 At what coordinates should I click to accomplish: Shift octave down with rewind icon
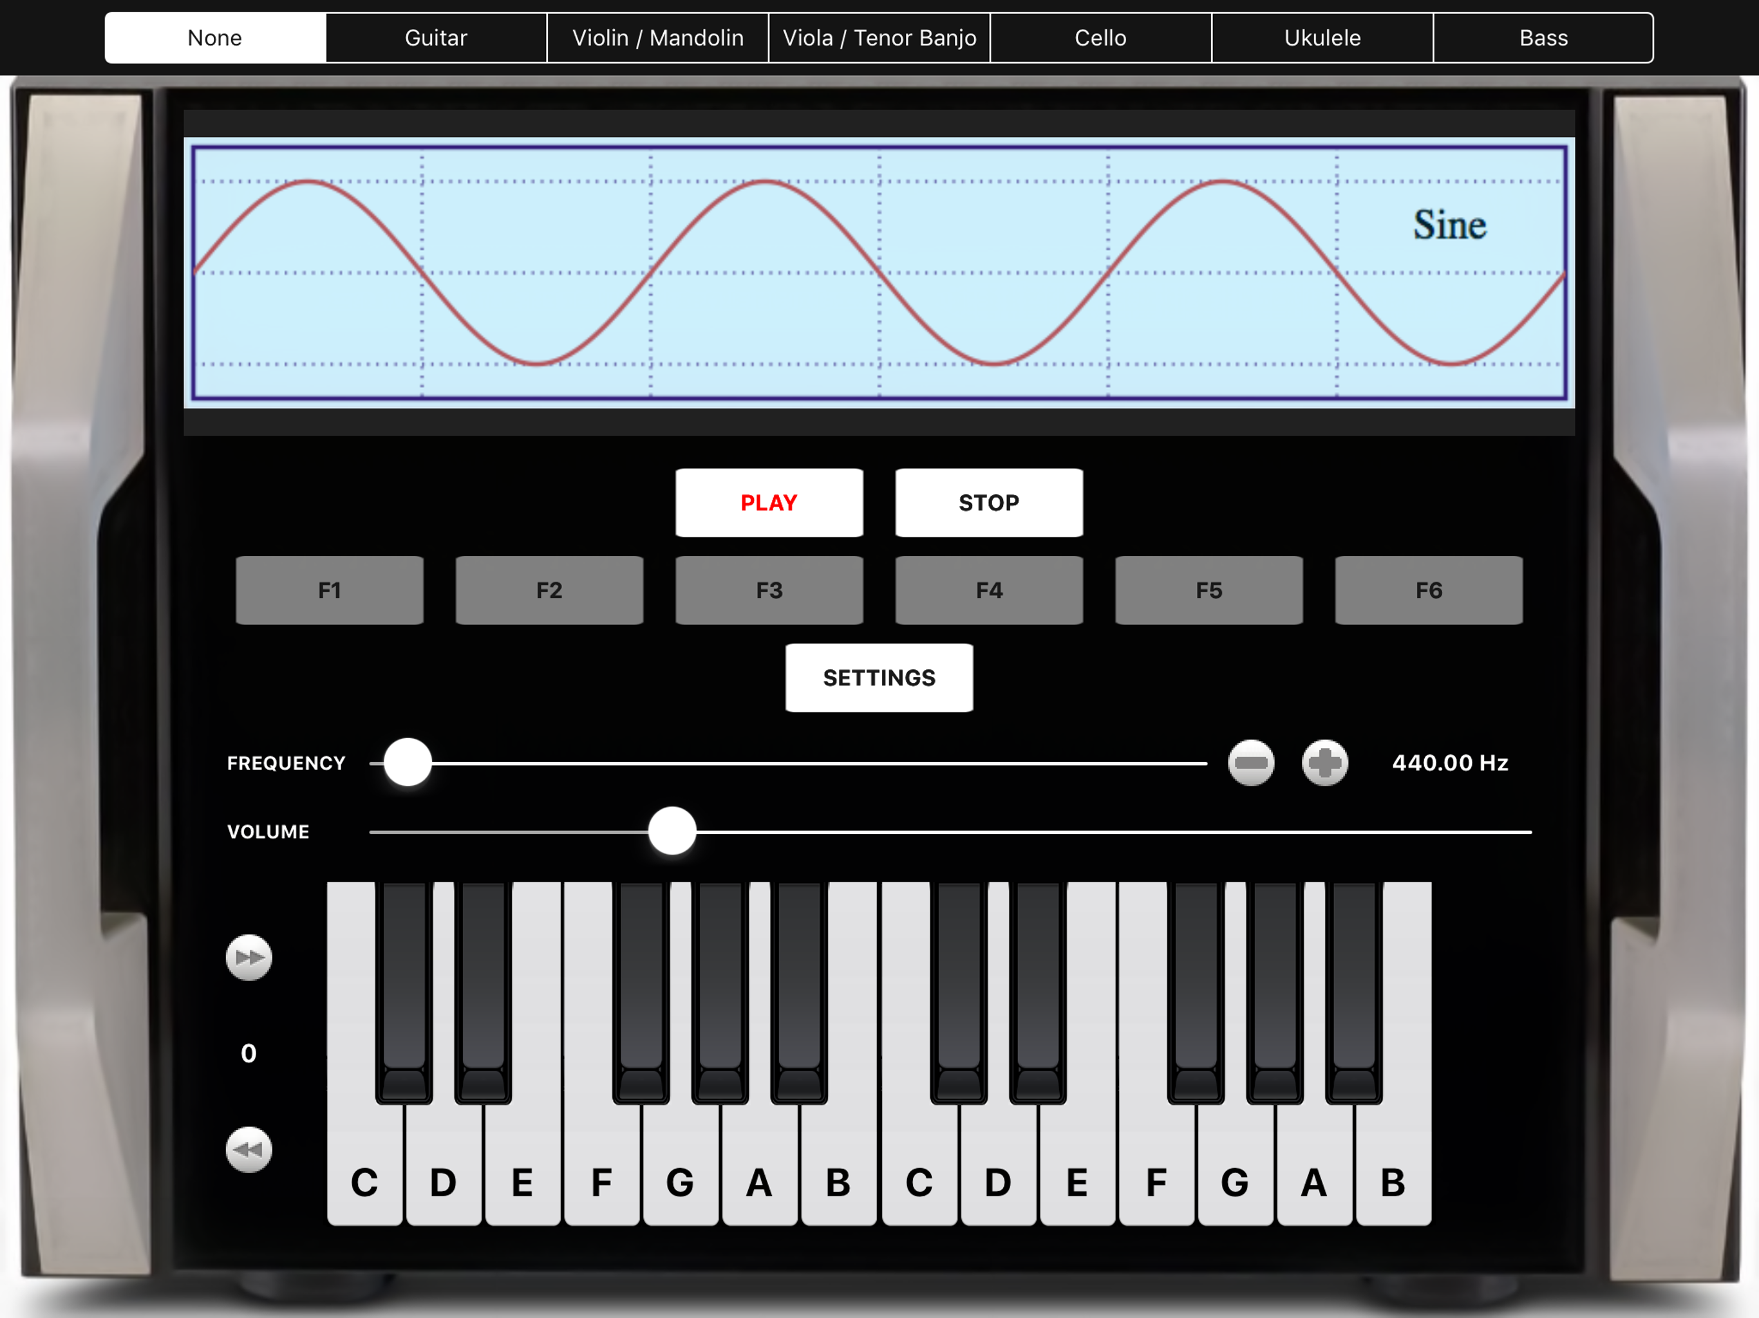[249, 1149]
